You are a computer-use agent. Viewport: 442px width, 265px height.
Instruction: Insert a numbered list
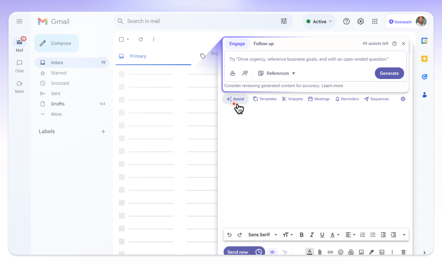coord(362,235)
